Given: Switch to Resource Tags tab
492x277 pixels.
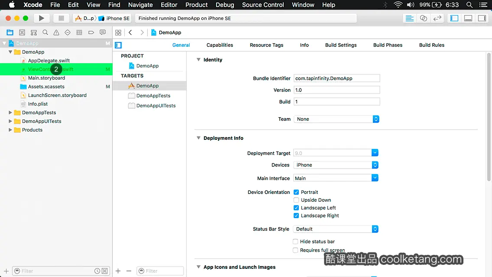Looking at the screenshot, I should click(266, 45).
